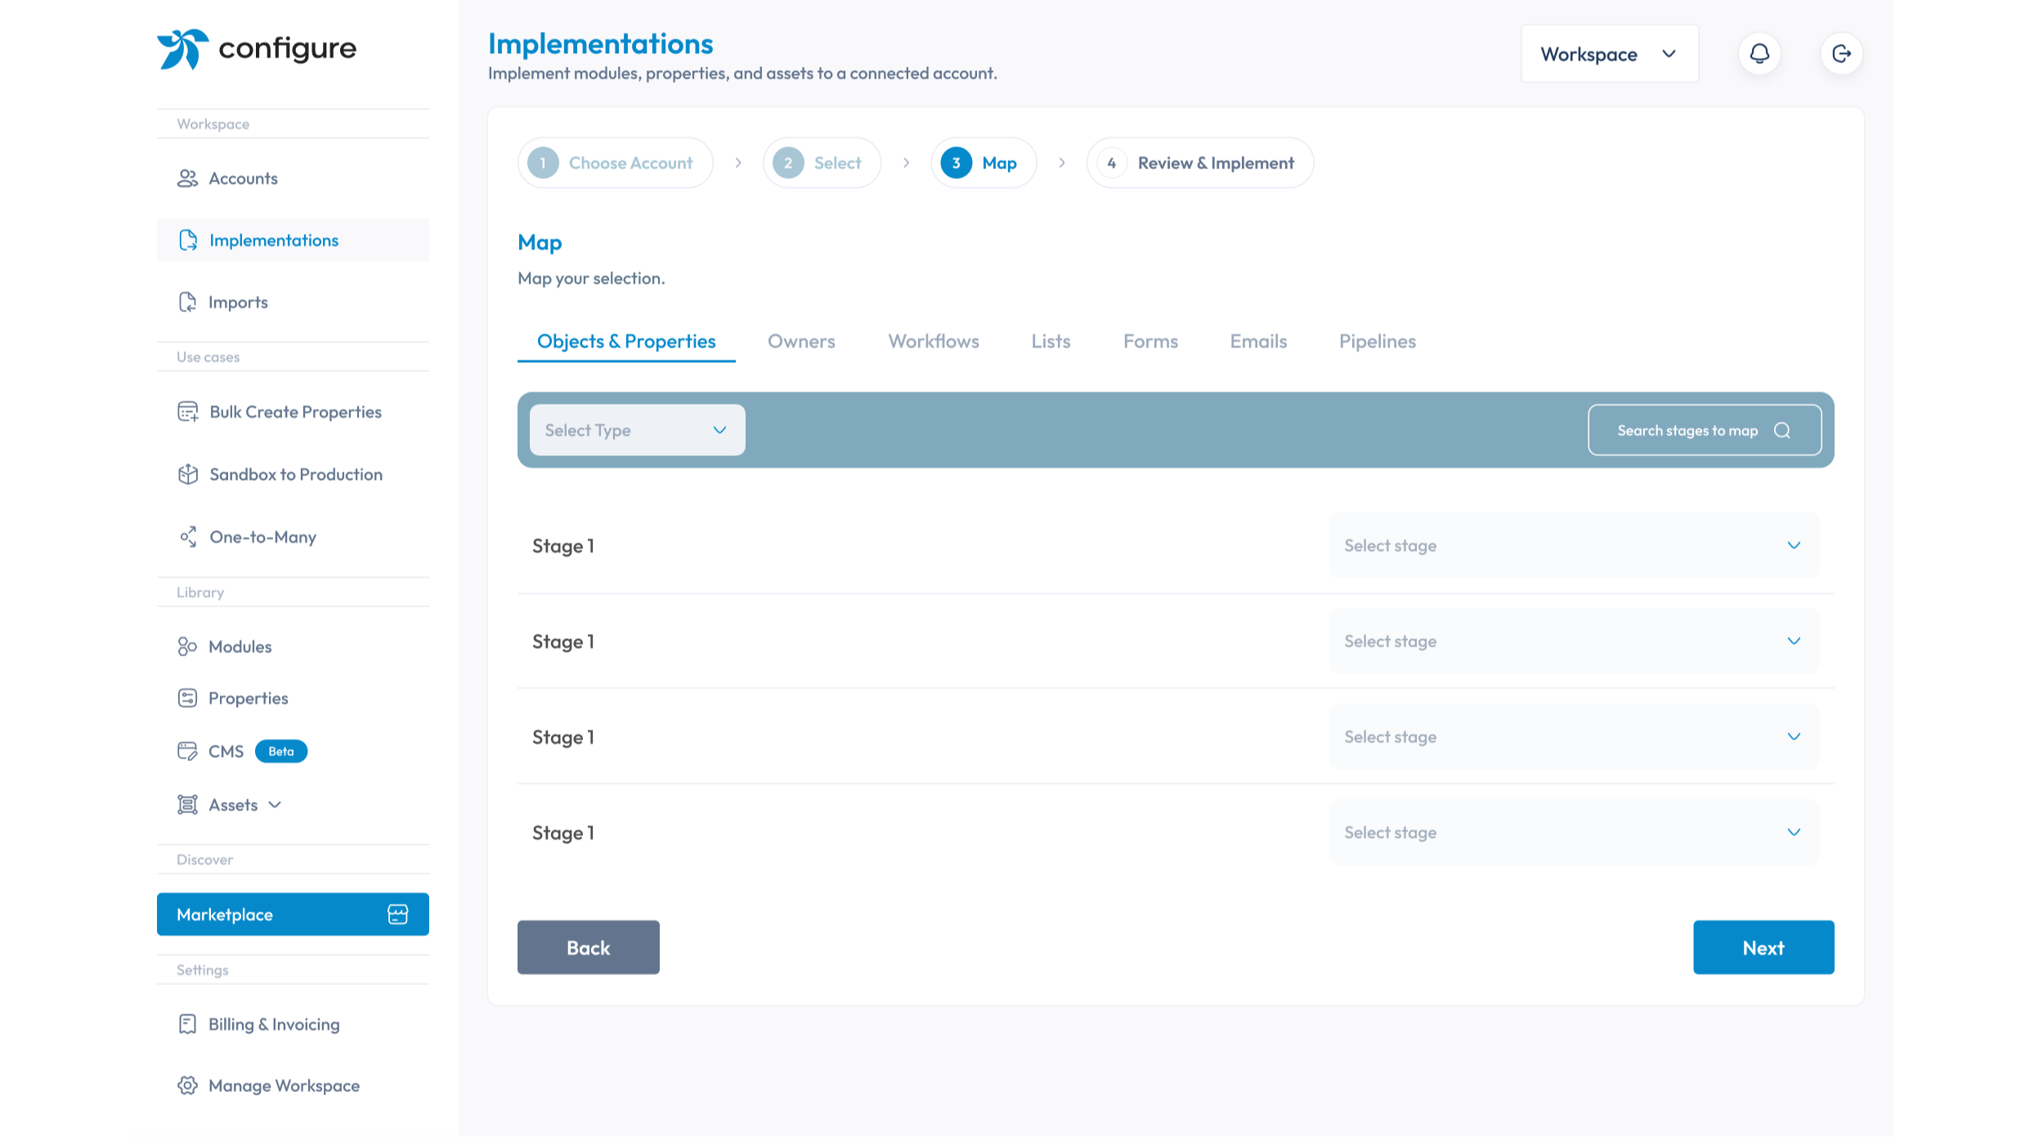Switch to the Pipelines tab
Viewport: 2021px width, 1137px height.
(x=1377, y=342)
